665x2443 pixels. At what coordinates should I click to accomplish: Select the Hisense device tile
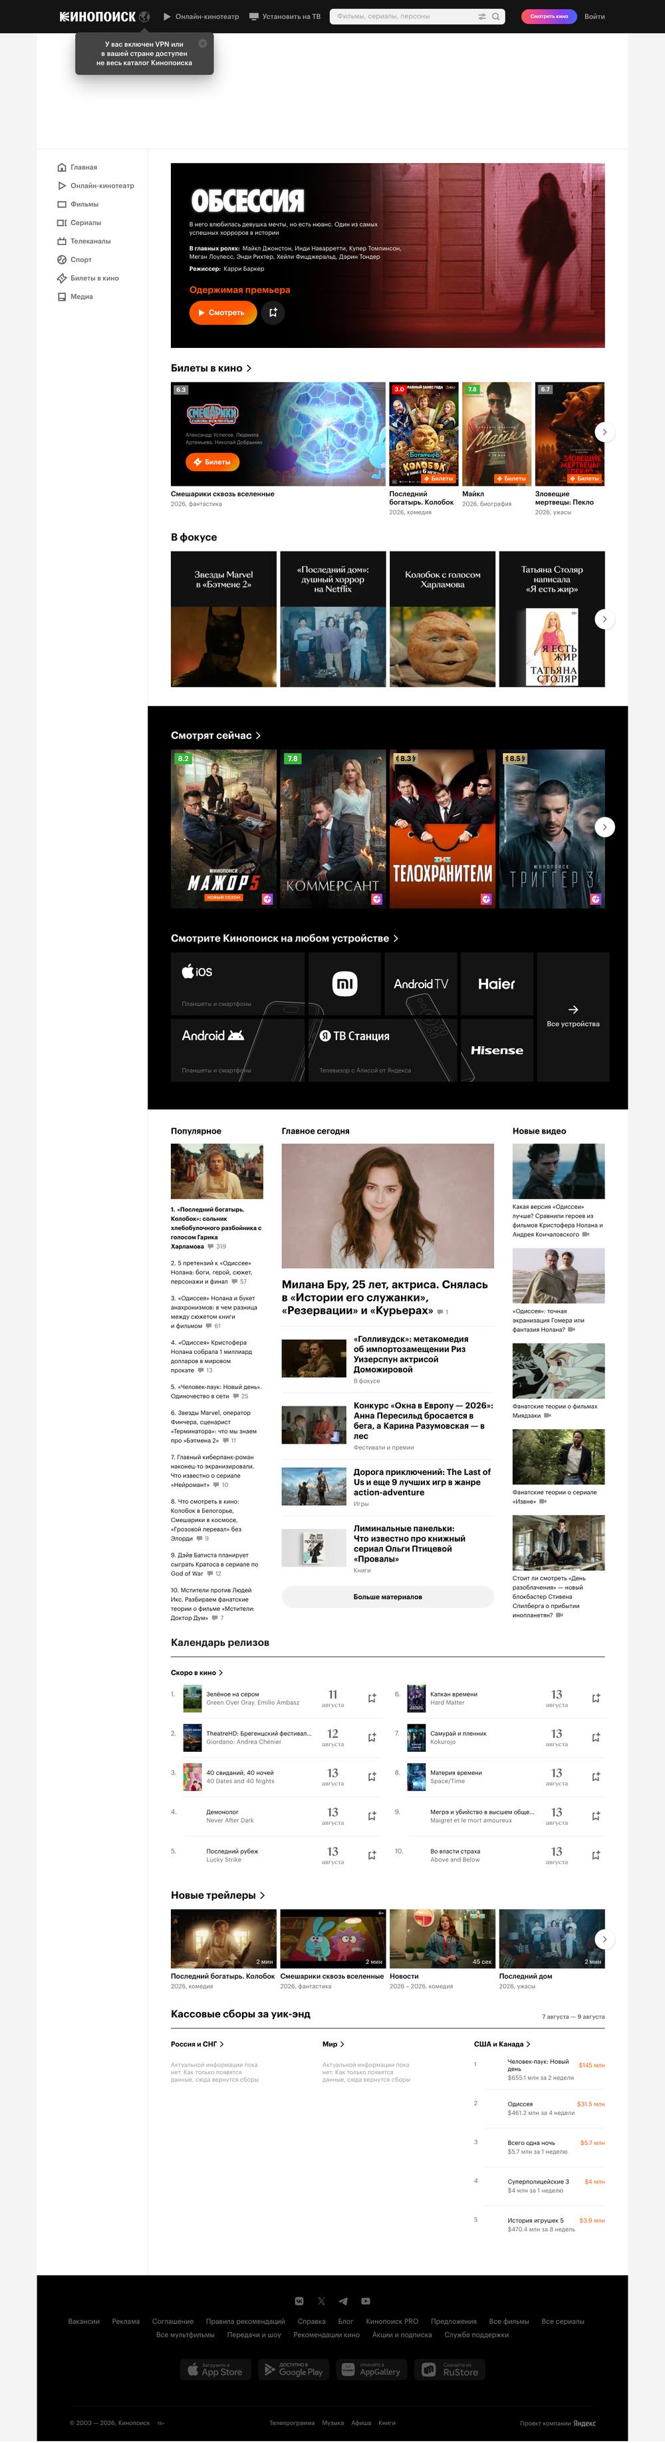(496, 1050)
